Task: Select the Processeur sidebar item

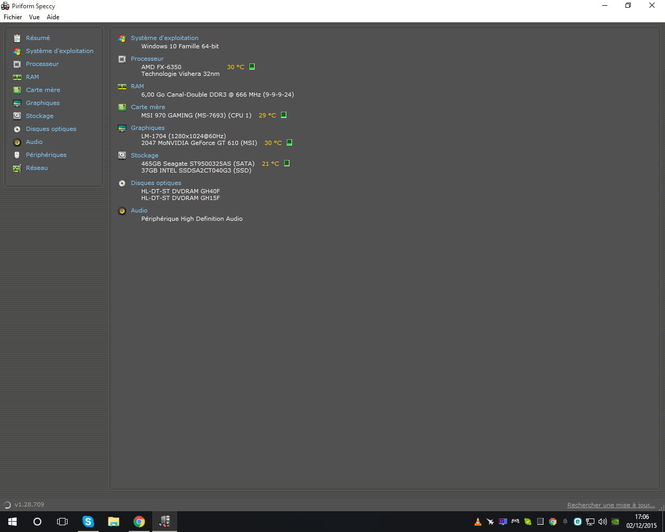Action: point(42,64)
